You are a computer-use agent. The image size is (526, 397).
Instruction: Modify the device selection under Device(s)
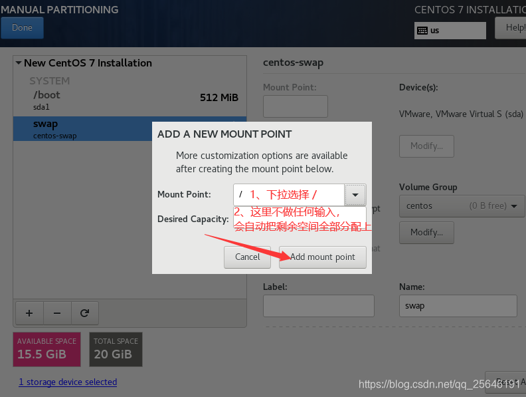426,146
